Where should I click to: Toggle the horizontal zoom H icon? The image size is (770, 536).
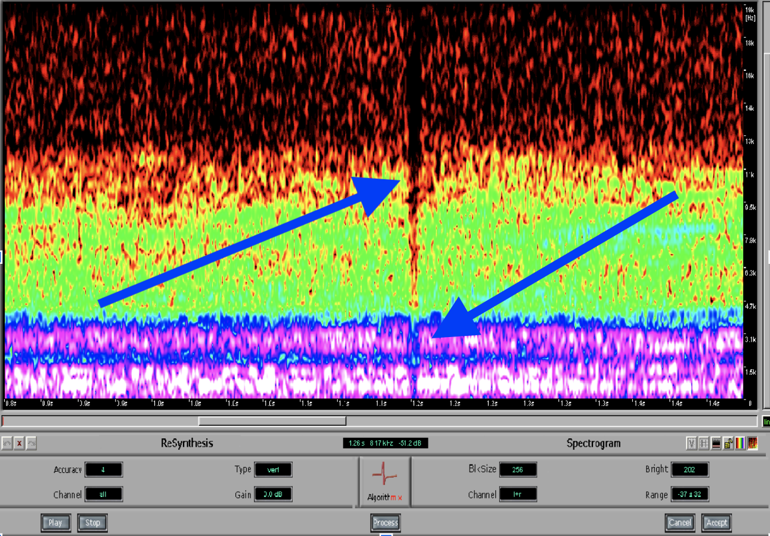coord(704,443)
